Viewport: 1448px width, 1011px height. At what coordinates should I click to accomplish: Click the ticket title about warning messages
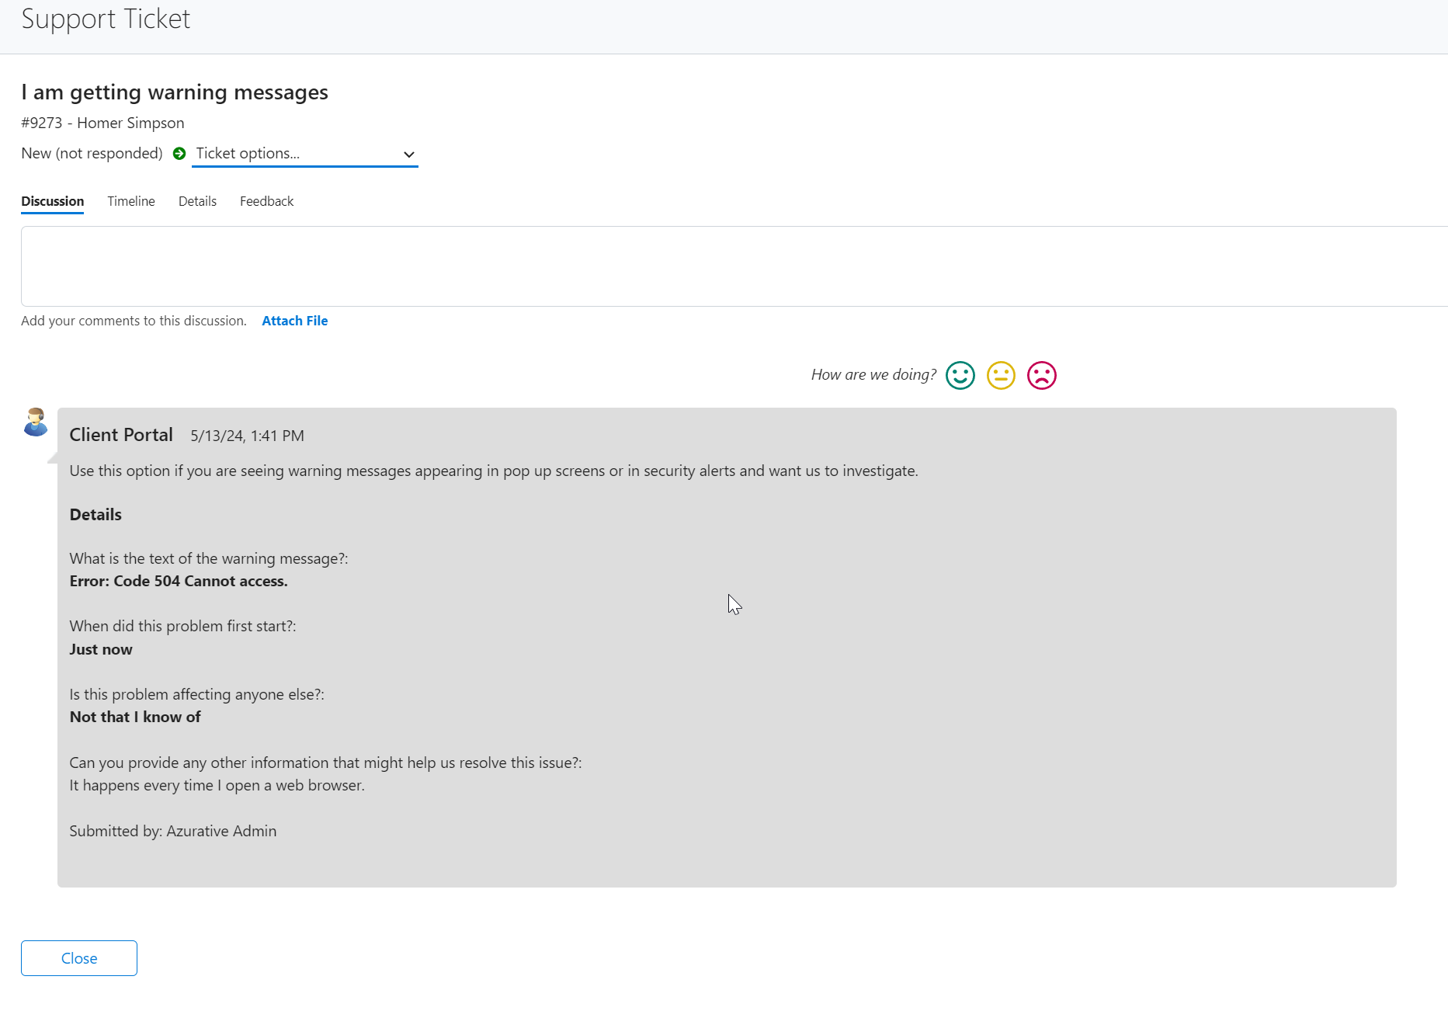coord(175,92)
